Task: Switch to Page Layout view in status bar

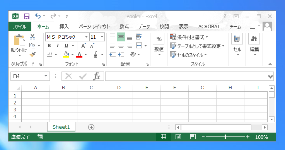Action: click(178, 137)
